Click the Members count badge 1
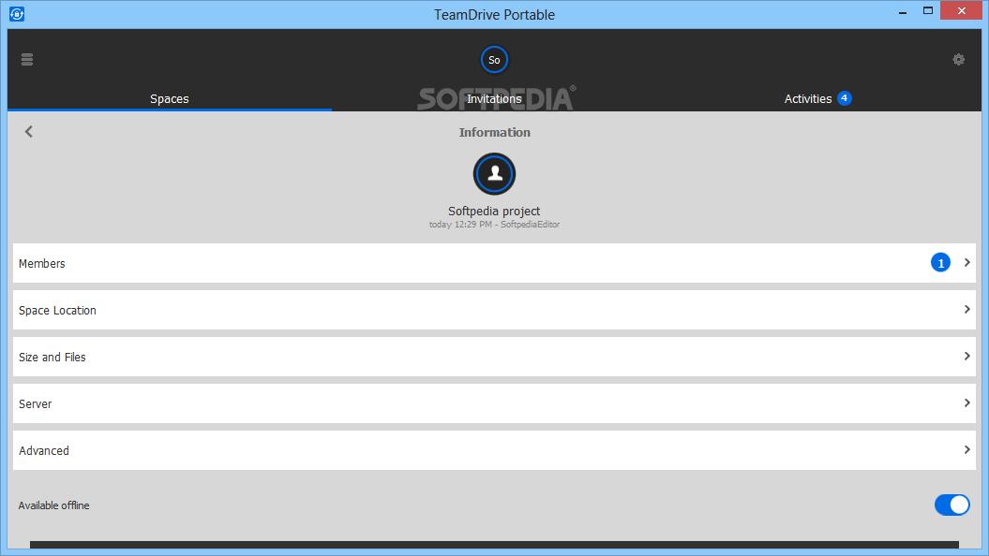This screenshot has width=989, height=556. (x=940, y=263)
